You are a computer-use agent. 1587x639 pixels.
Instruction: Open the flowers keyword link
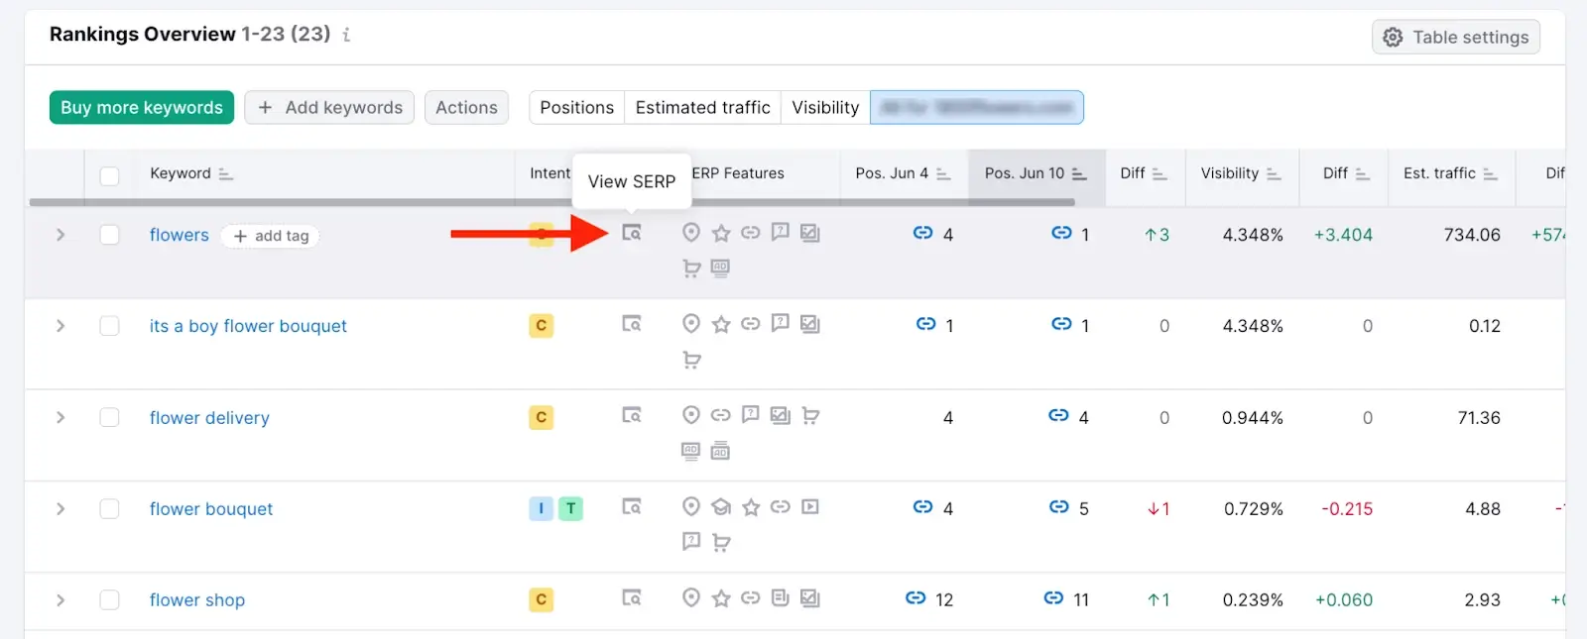click(180, 235)
